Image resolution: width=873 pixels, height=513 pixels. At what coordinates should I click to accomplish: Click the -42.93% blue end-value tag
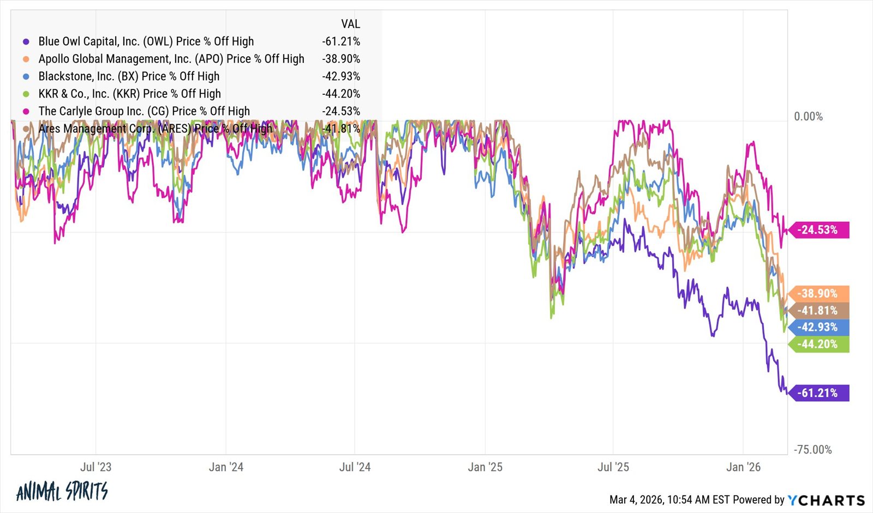click(818, 327)
